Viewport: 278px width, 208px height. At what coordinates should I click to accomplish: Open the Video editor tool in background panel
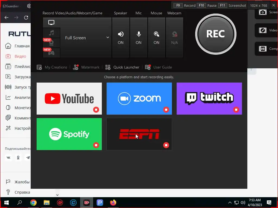click(x=267, y=30)
